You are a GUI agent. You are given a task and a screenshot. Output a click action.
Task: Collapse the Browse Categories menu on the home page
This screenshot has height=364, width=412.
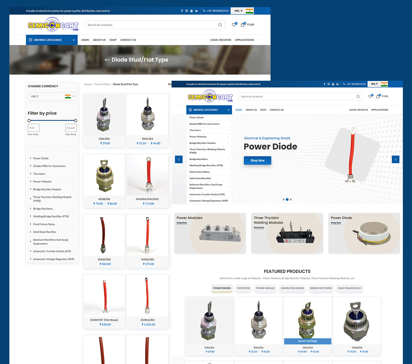tap(209, 110)
